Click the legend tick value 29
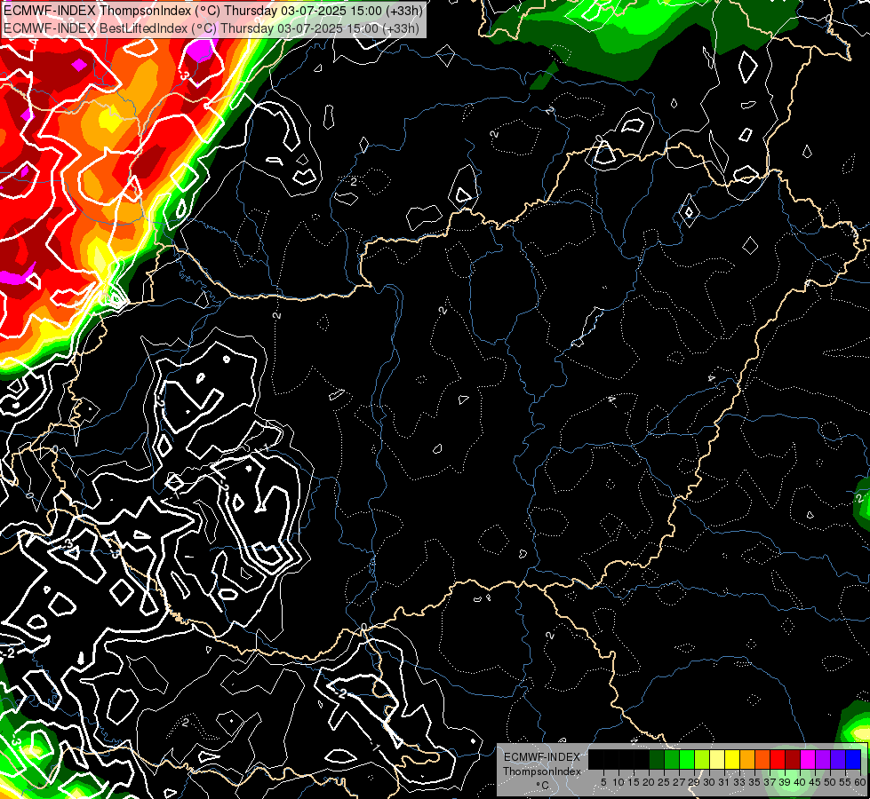The height and width of the screenshot is (799, 870). [694, 782]
